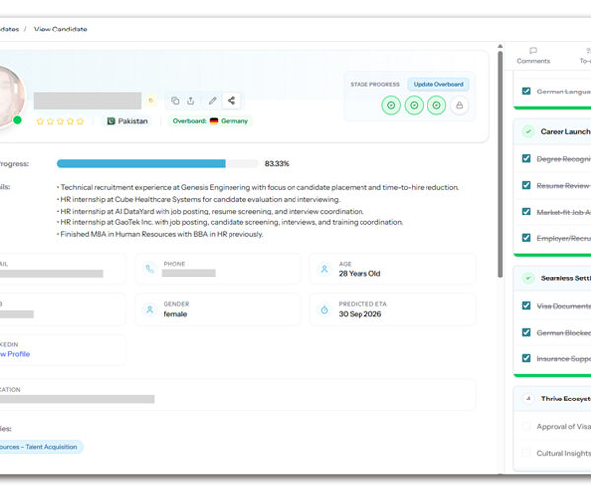Screen dimensions: 591x492
Task: Click Update Overboard button
Action: tap(438, 84)
